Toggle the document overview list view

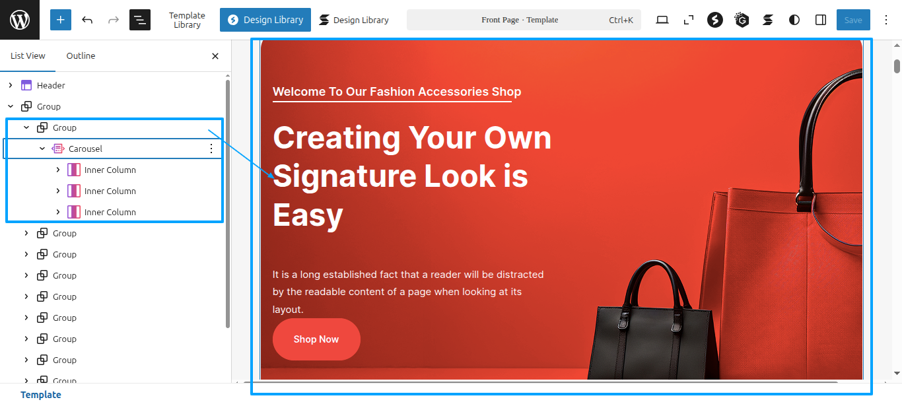tap(140, 20)
